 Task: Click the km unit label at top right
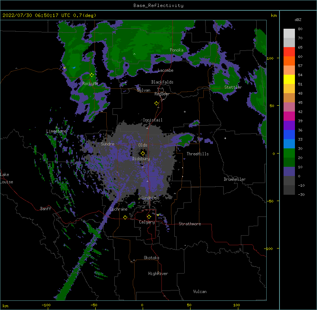click(x=274, y=15)
